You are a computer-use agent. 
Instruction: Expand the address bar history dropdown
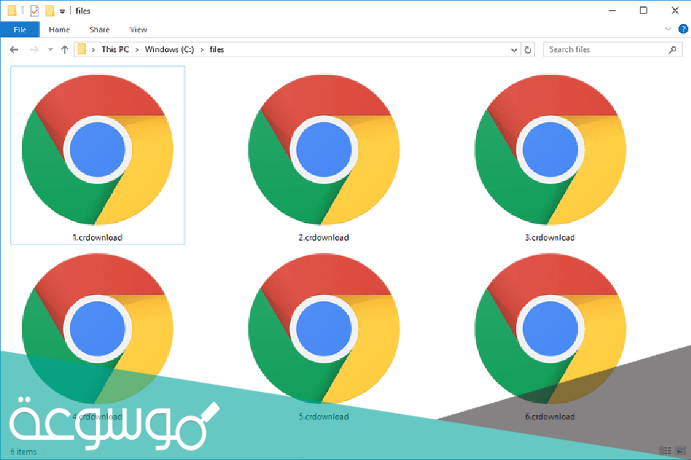tap(514, 50)
